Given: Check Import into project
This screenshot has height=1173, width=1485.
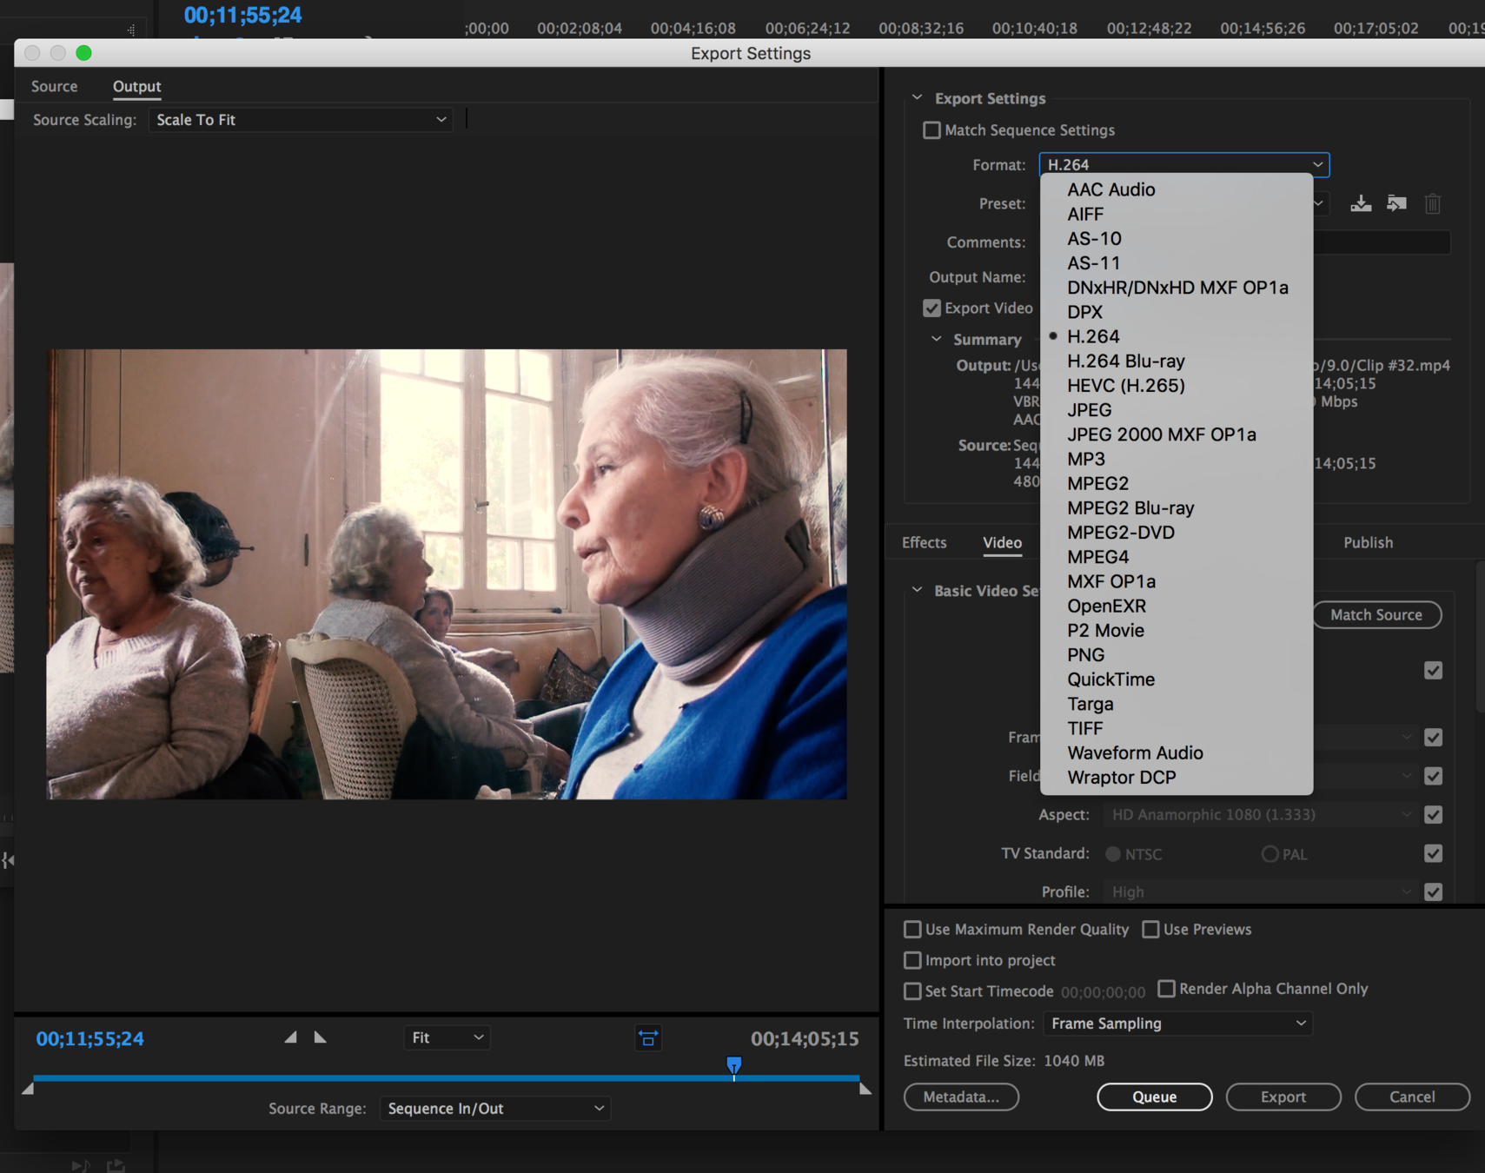Looking at the screenshot, I should (912, 960).
